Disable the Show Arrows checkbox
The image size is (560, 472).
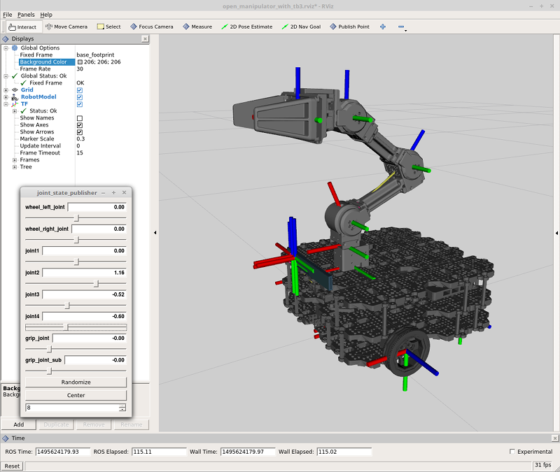pyautogui.click(x=80, y=132)
